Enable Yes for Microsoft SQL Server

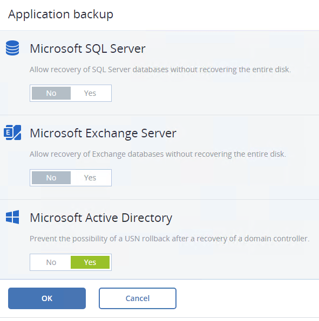pyautogui.click(x=90, y=93)
